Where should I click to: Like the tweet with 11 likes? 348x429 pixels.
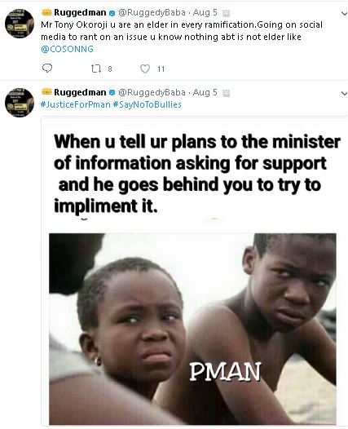point(145,69)
